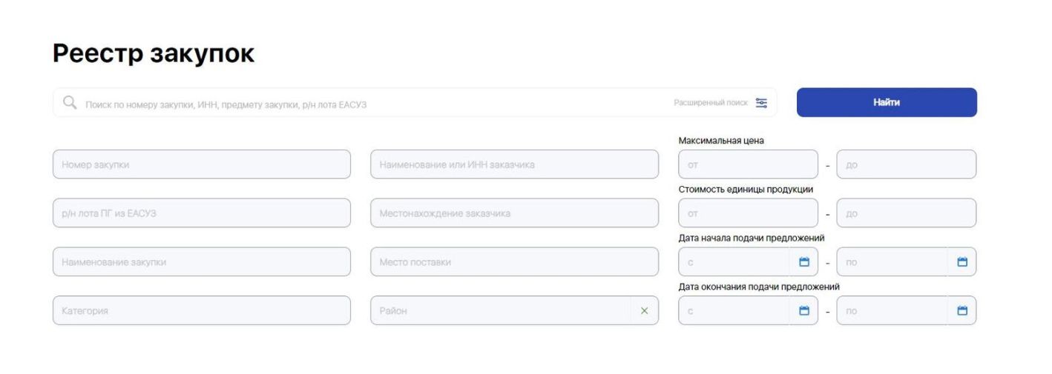Viewport: 1052px width, 374px height.
Task: Click the Стоимость единицы продукции label
Action: pyautogui.click(x=746, y=189)
